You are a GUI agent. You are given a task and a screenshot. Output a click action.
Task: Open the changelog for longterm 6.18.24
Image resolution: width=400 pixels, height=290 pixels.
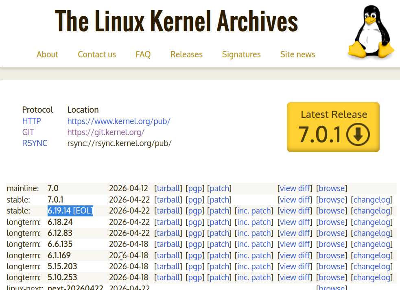click(372, 222)
